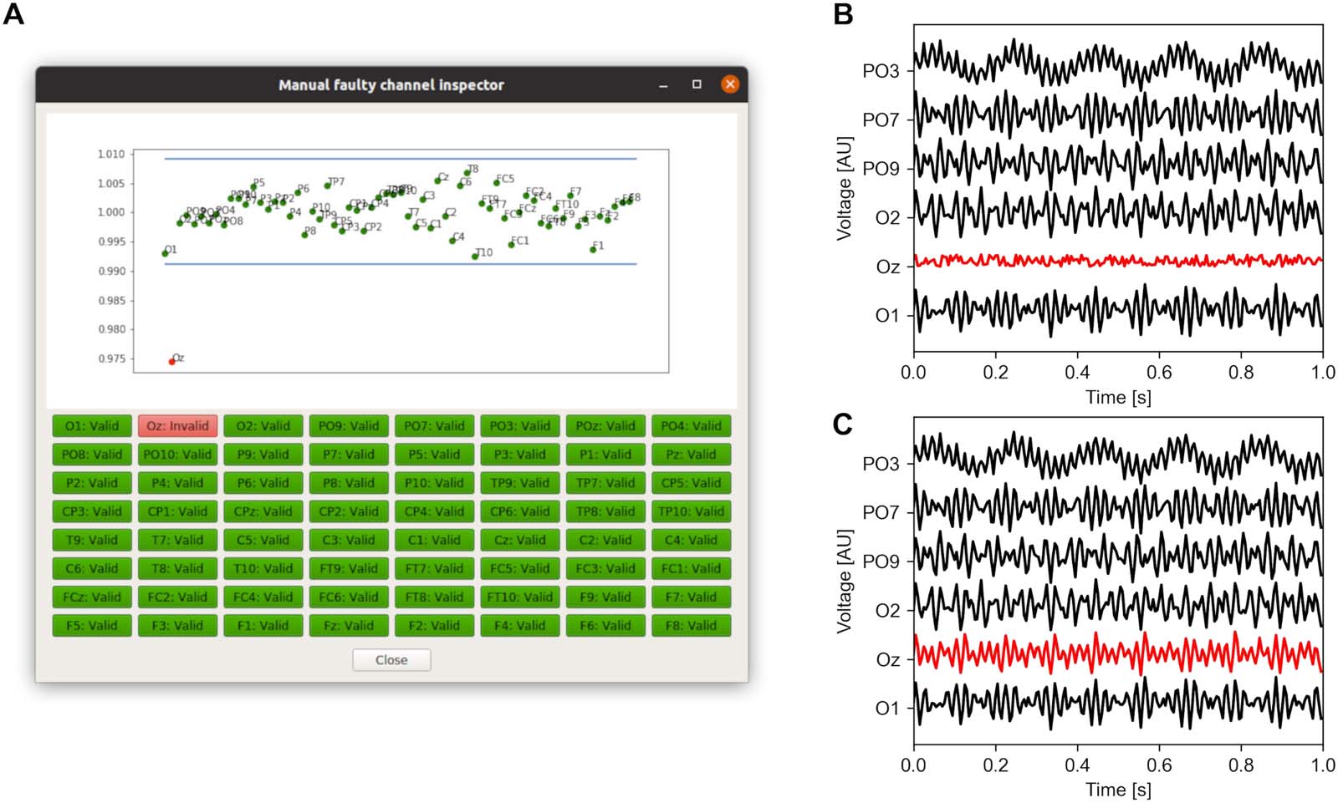Click the CP1: Valid button
Viewport: 1338px width, 803px height.
coord(177,511)
